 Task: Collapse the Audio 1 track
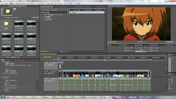pyautogui.click(x=51, y=79)
